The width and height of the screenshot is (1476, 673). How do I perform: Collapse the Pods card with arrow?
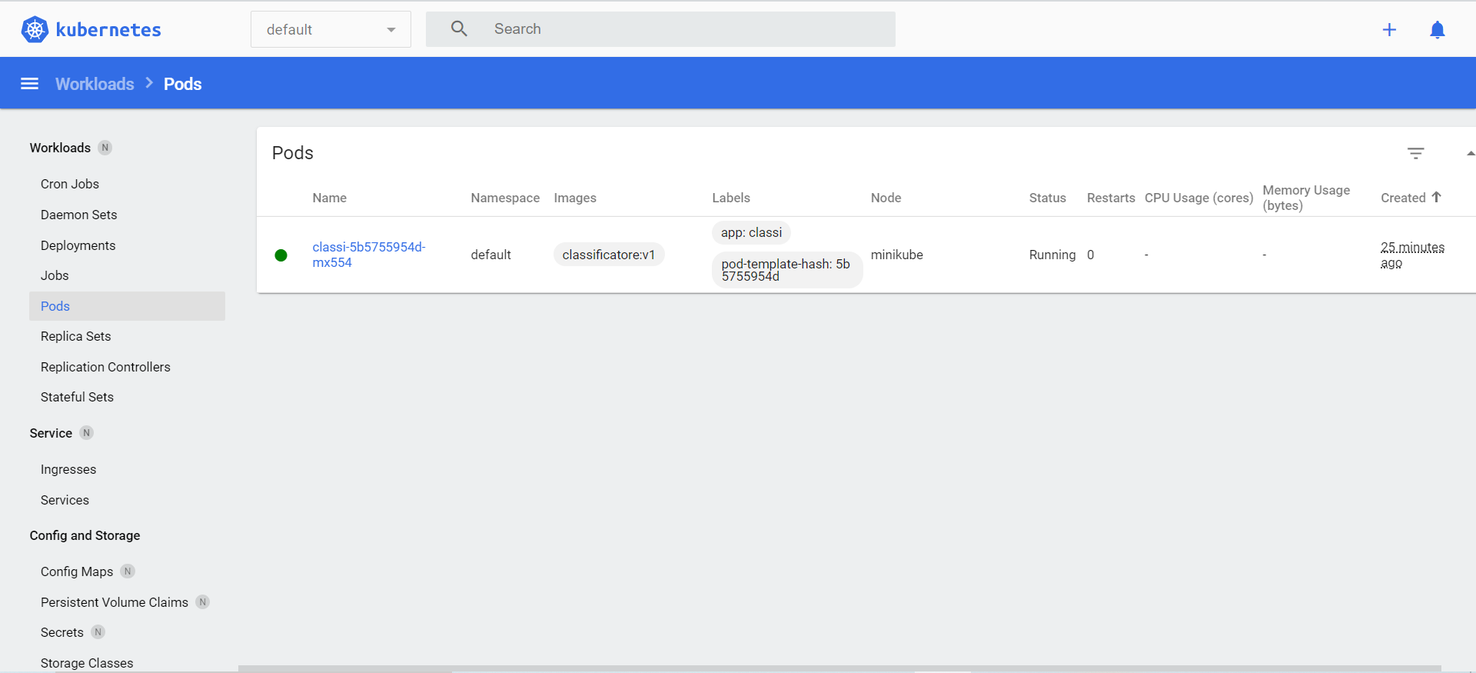click(x=1470, y=153)
